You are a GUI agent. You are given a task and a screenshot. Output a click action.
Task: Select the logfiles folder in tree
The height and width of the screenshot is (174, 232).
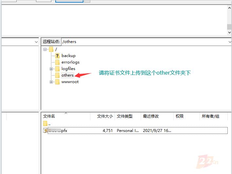click(68, 69)
